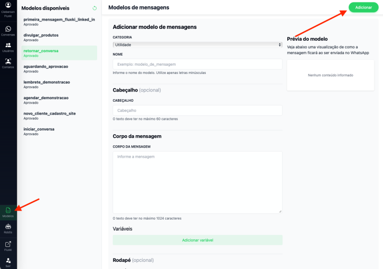Open the Cleberson Fluxki profile avatar
Screen dimensions: 383x269
[8, 6]
